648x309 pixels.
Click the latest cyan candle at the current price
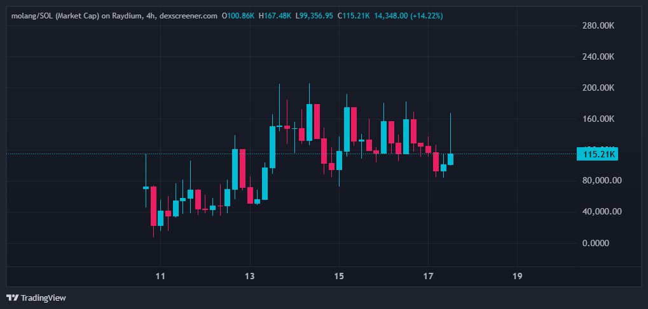point(450,159)
